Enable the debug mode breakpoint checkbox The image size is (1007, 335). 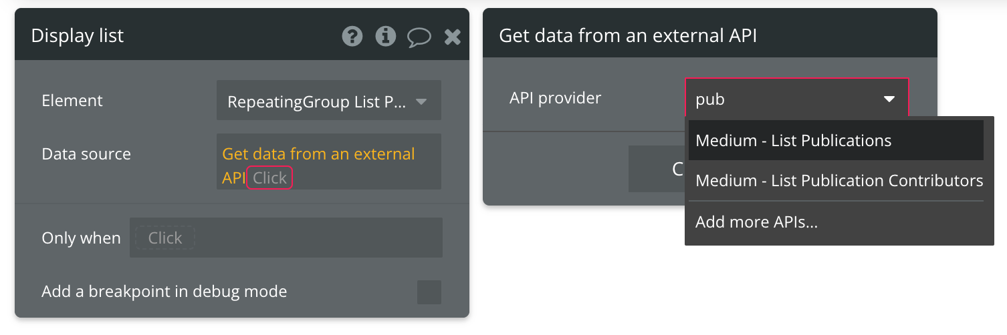[x=429, y=292]
